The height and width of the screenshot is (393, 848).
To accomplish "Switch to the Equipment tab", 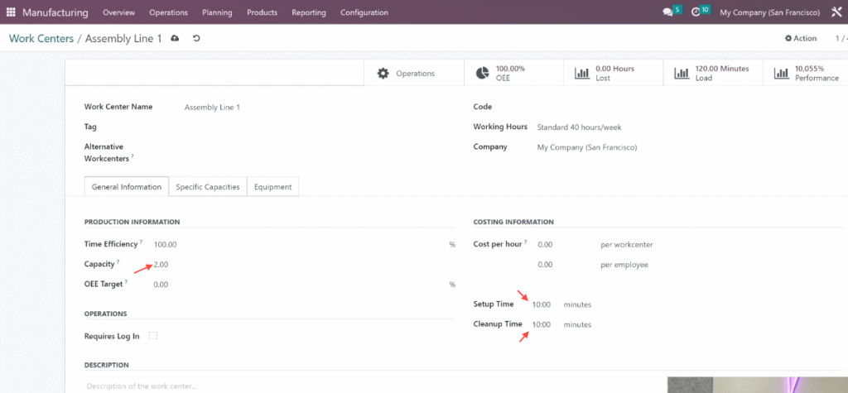I will click(272, 186).
